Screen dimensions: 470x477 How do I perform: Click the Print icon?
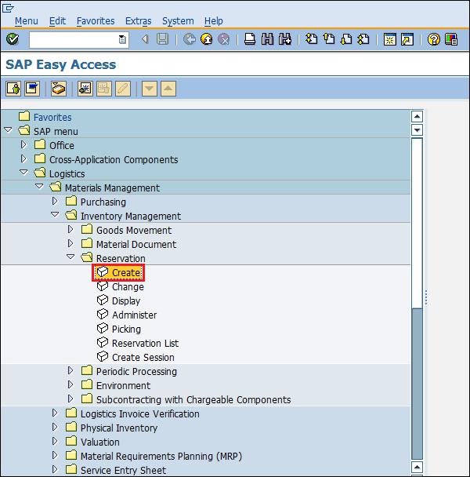(250, 39)
